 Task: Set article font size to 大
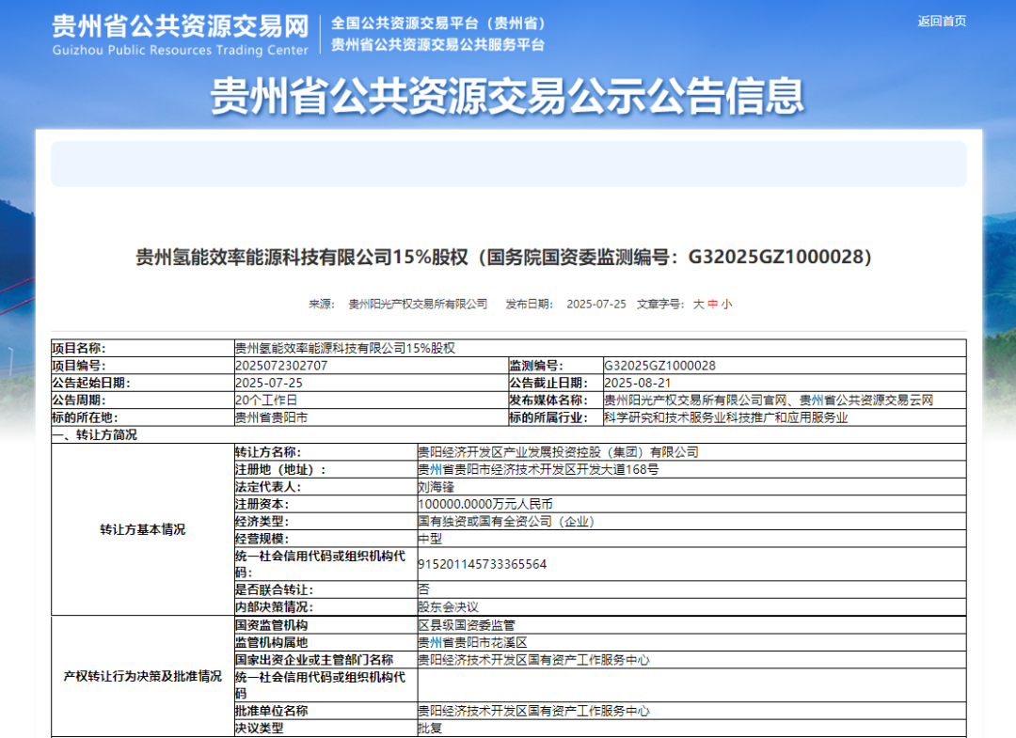coord(698,305)
